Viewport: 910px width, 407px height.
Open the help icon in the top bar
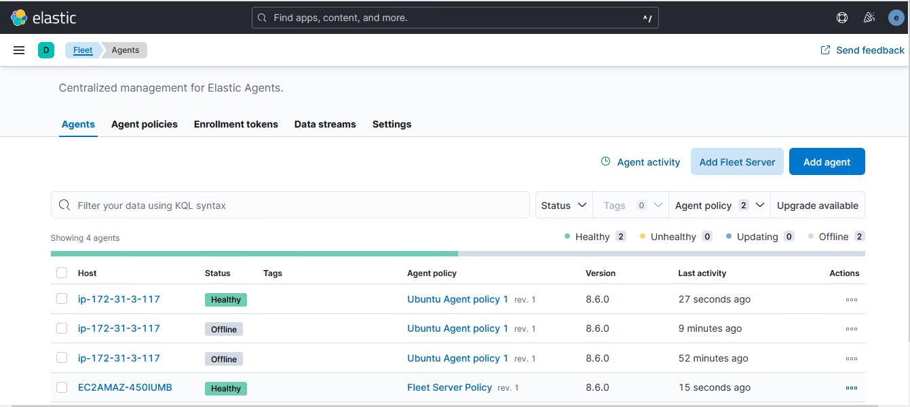(841, 18)
